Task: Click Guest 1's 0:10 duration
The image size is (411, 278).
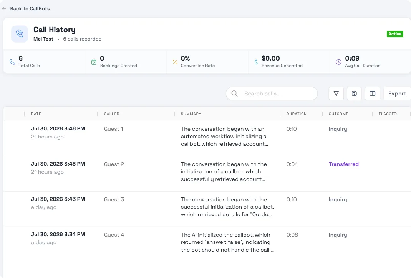Action: tap(292, 129)
